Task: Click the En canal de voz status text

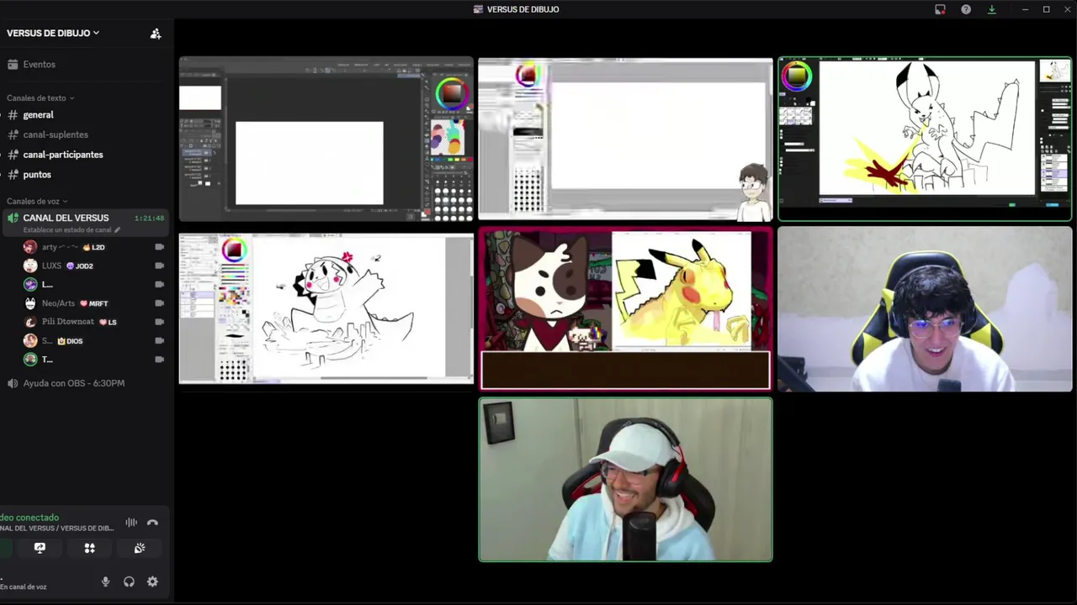Action: [24, 587]
